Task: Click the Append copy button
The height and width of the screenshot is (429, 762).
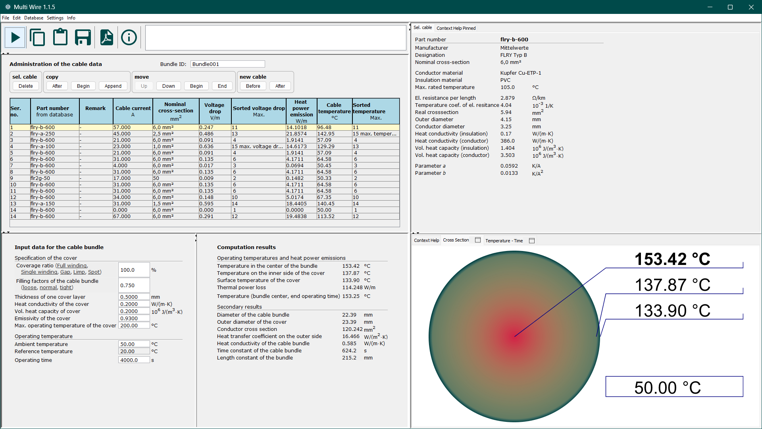Action: 113,86
